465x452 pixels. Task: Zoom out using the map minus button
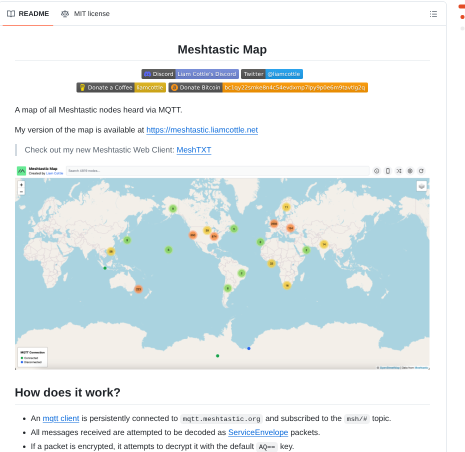pos(21,191)
